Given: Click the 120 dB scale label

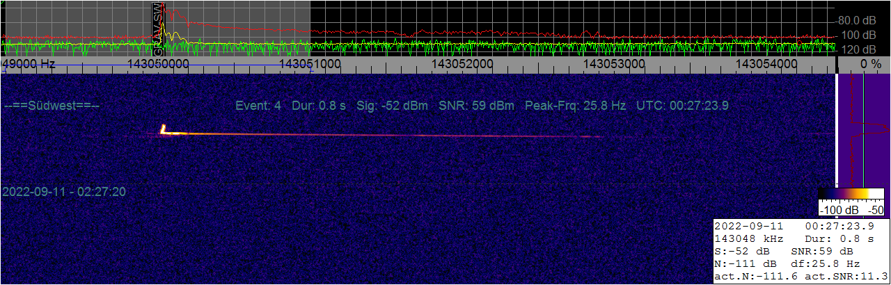Looking at the screenshot, I should coord(859,49).
